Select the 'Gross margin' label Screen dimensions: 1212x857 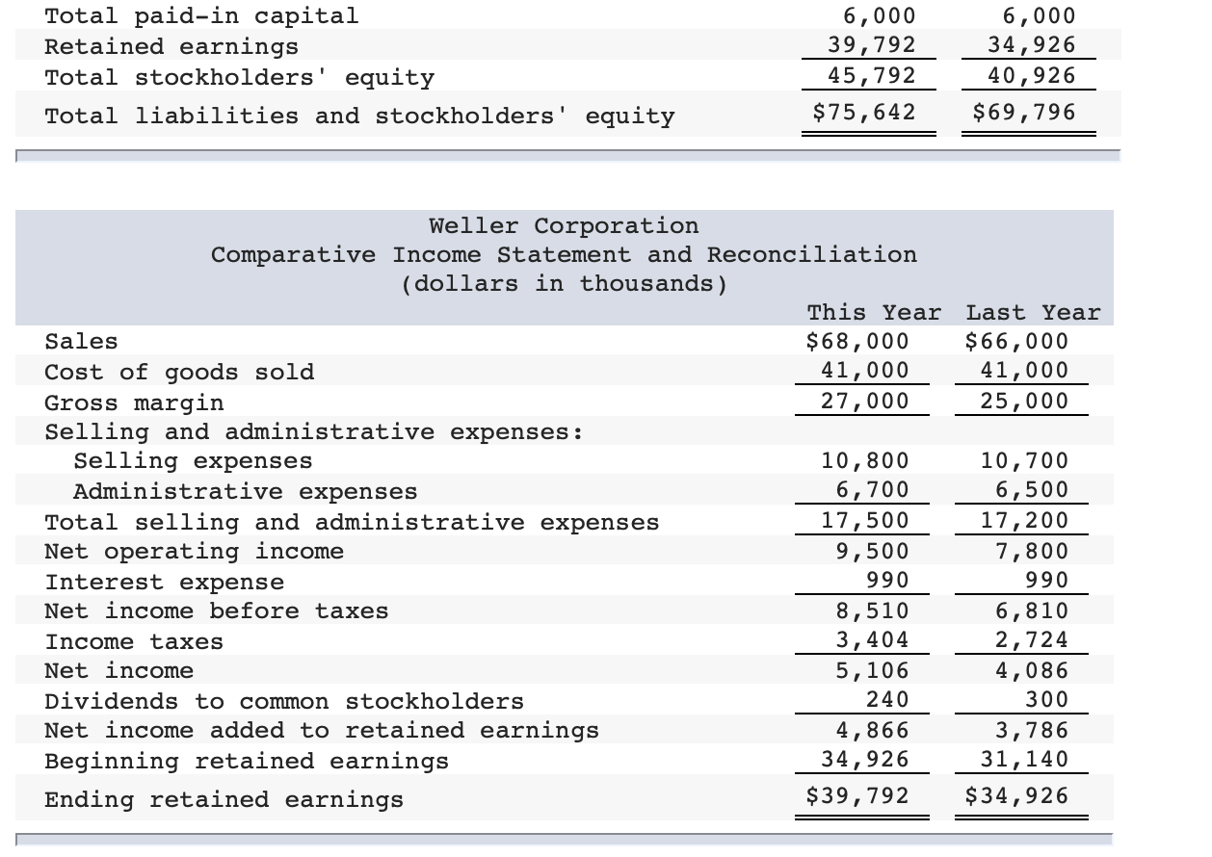[135, 402]
